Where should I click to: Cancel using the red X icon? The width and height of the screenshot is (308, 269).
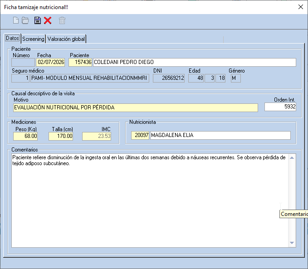[48, 20]
